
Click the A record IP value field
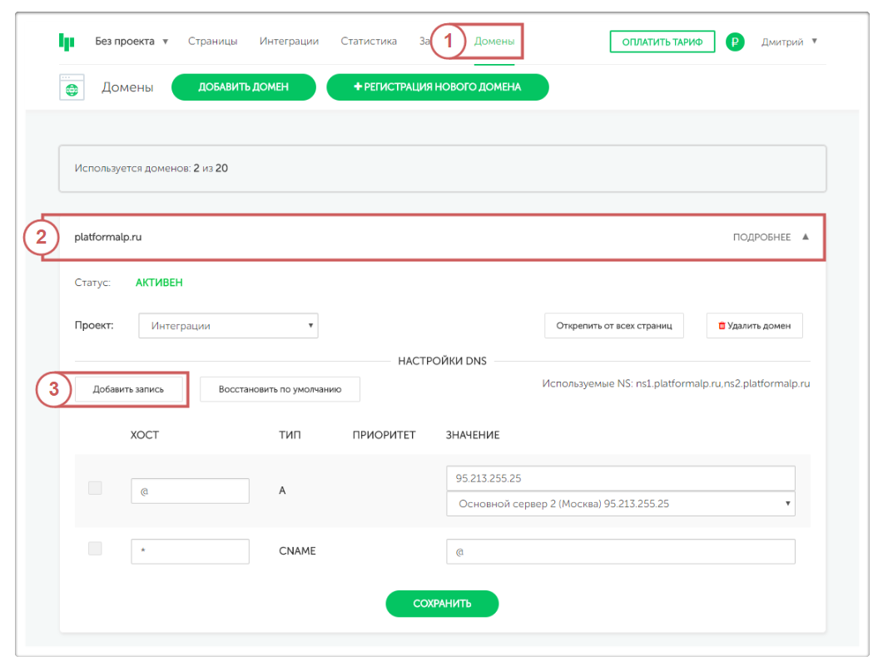pyautogui.click(x=620, y=479)
